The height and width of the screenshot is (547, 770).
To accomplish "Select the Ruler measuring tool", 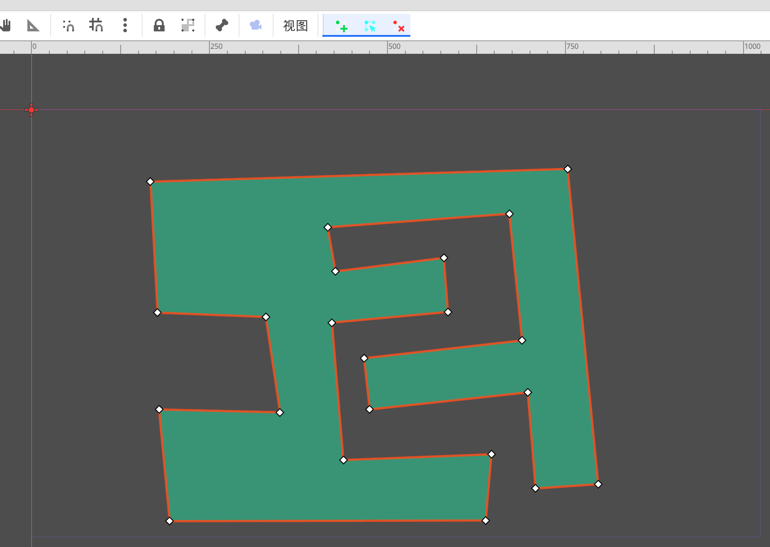I will pyautogui.click(x=33, y=25).
